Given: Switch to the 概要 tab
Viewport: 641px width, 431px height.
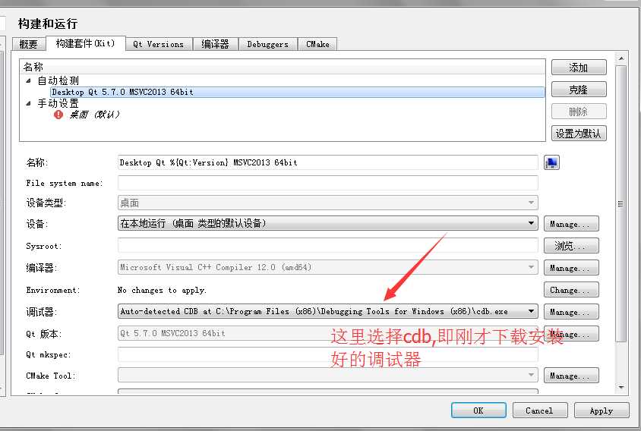Looking at the screenshot, I should click(x=28, y=44).
